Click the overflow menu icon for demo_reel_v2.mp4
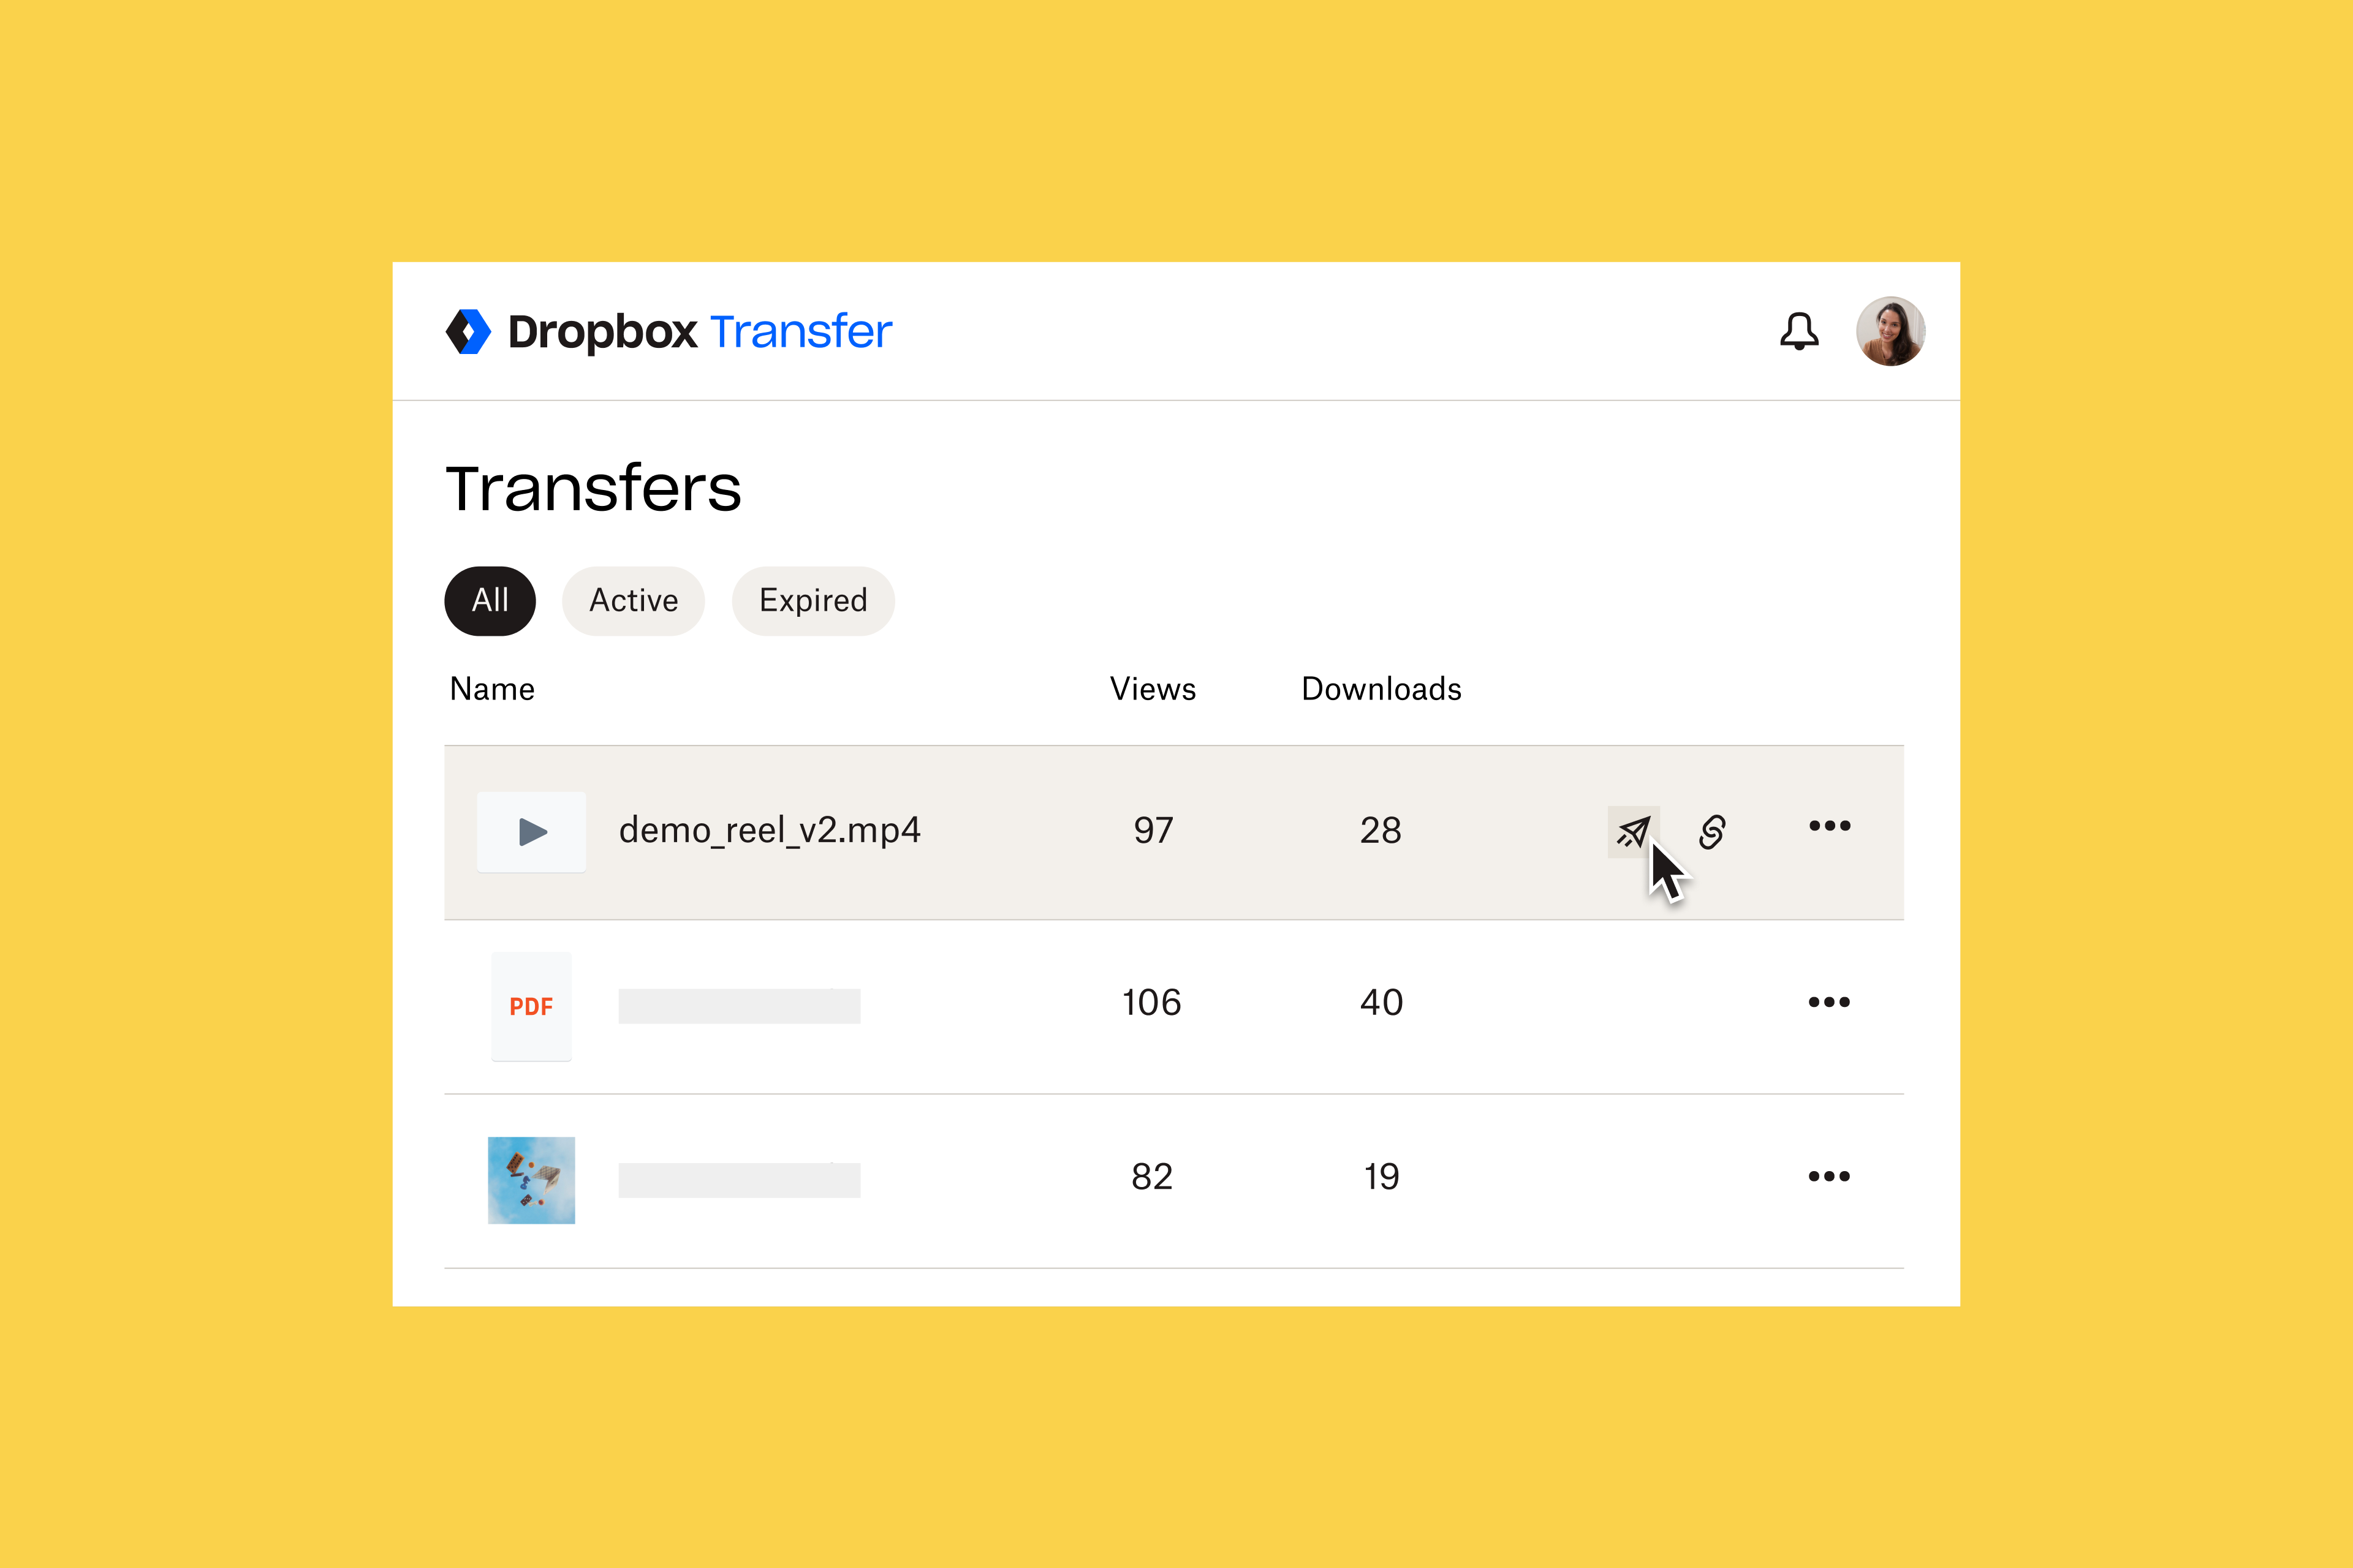Screen dimensions: 2353x1568 tap(1832, 826)
